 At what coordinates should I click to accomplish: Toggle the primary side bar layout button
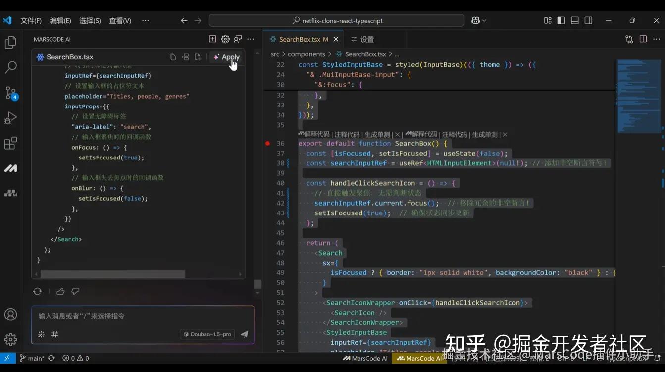click(561, 21)
